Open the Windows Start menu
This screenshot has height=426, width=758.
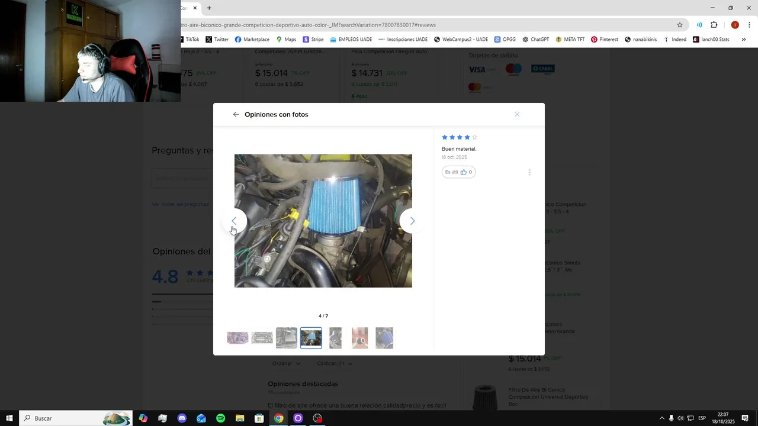(9, 418)
